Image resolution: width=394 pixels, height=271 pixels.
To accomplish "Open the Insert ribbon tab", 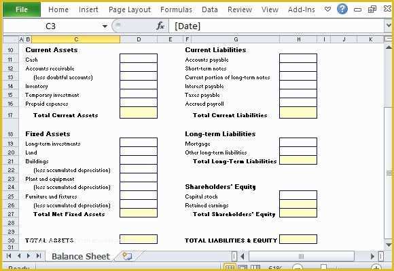I will pyautogui.click(x=88, y=9).
